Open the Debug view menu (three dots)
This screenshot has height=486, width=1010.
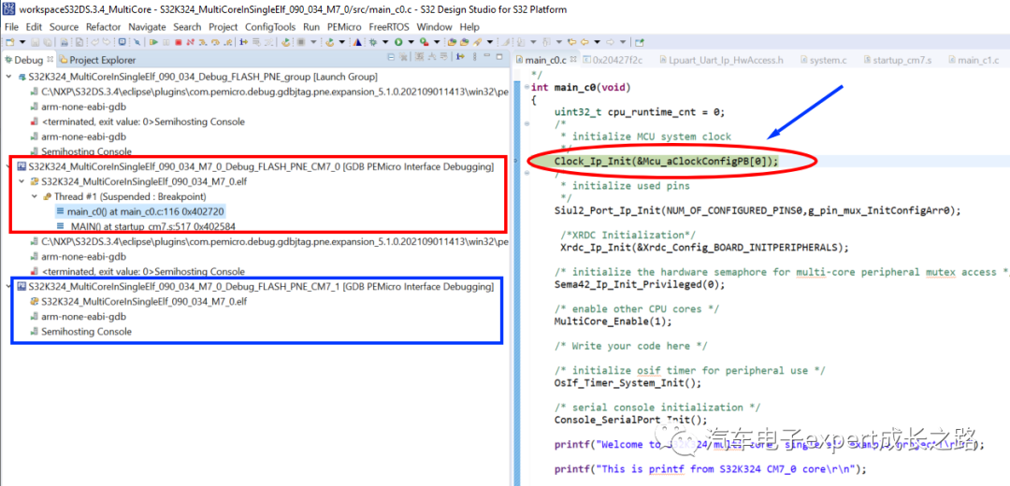pyautogui.click(x=475, y=57)
